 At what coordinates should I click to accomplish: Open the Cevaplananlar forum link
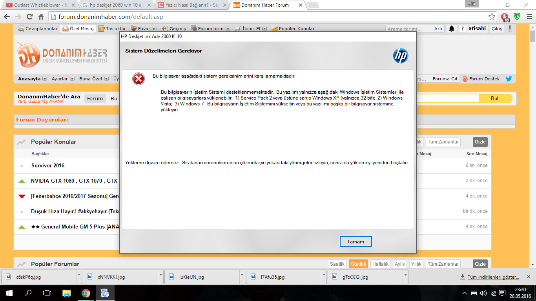[x=38, y=29]
